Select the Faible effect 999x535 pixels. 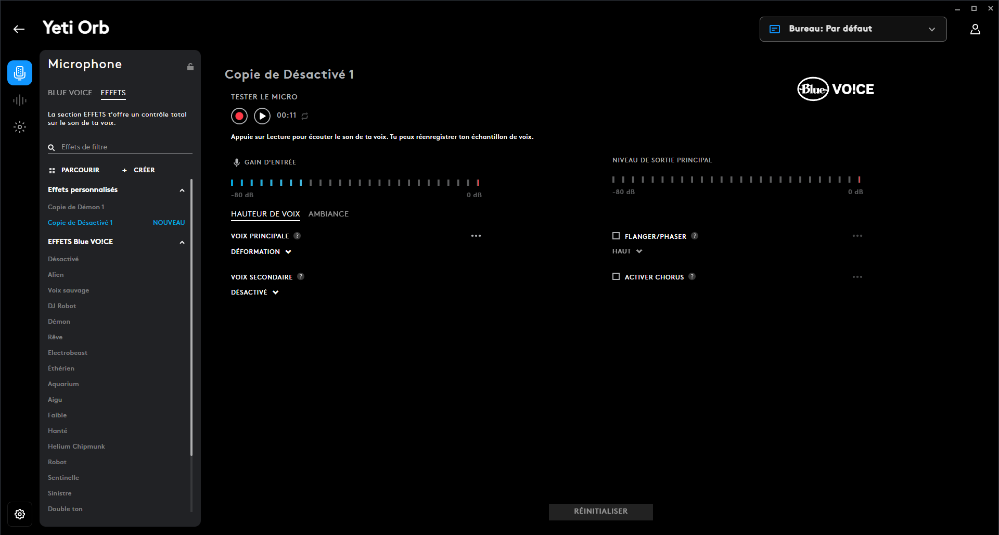click(57, 415)
